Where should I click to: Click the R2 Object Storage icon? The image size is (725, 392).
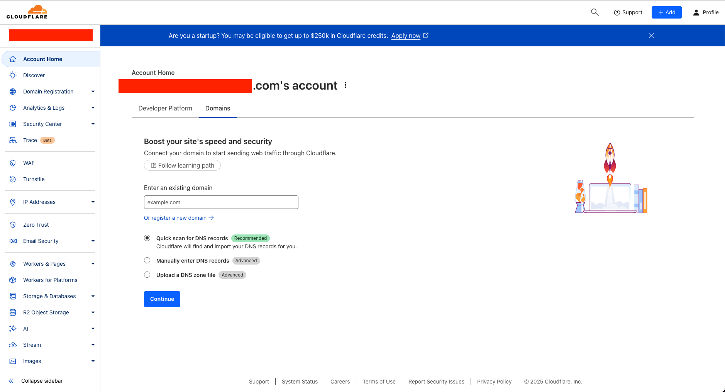pos(13,312)
